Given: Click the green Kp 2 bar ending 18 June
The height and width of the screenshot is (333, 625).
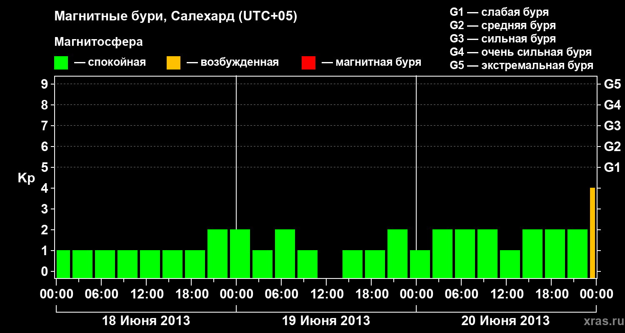Looking at the screenshot, I should tap(217, 254).
